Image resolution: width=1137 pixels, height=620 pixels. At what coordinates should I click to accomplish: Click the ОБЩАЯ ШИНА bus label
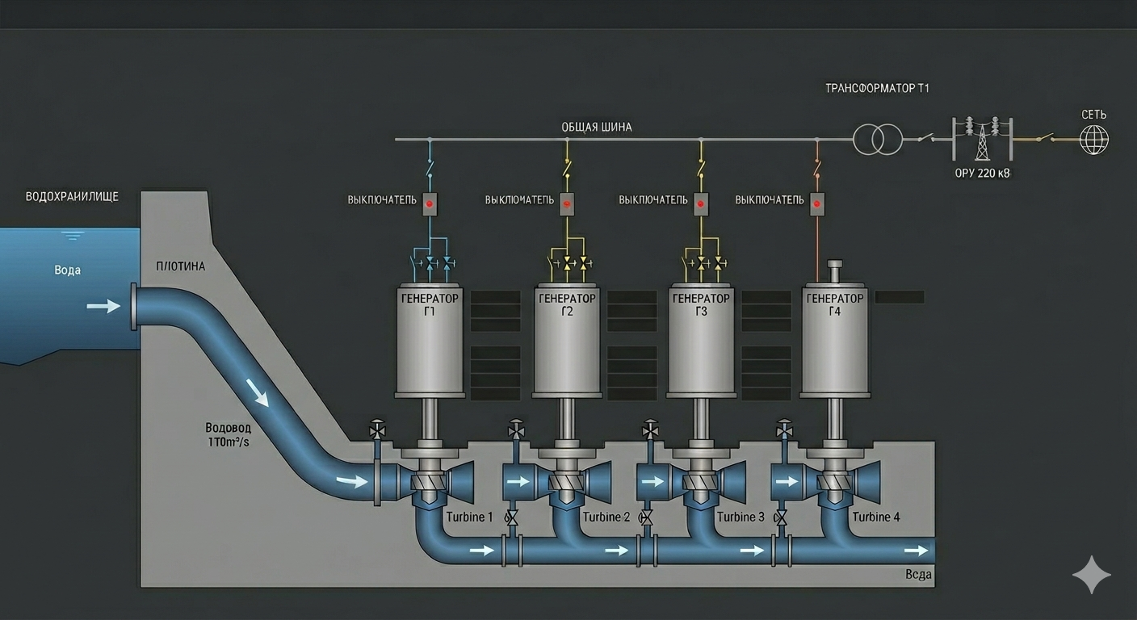tap(597, 127)
